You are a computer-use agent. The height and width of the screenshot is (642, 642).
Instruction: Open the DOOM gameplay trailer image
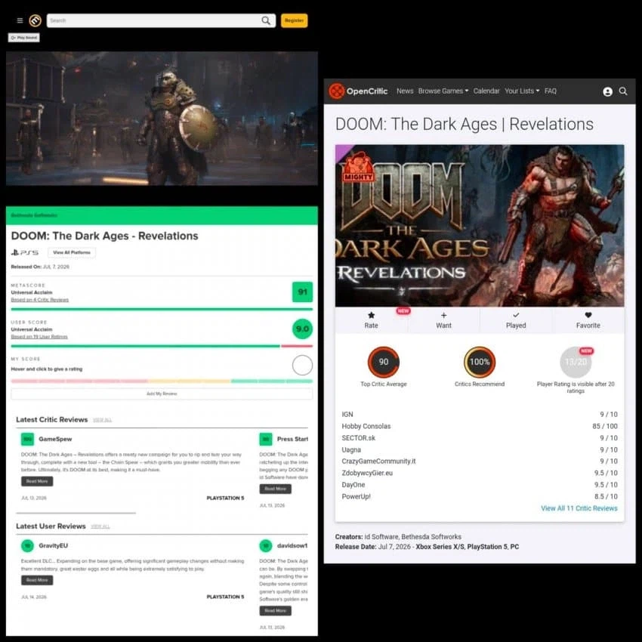pyautogui.click(x=162, y=119)
